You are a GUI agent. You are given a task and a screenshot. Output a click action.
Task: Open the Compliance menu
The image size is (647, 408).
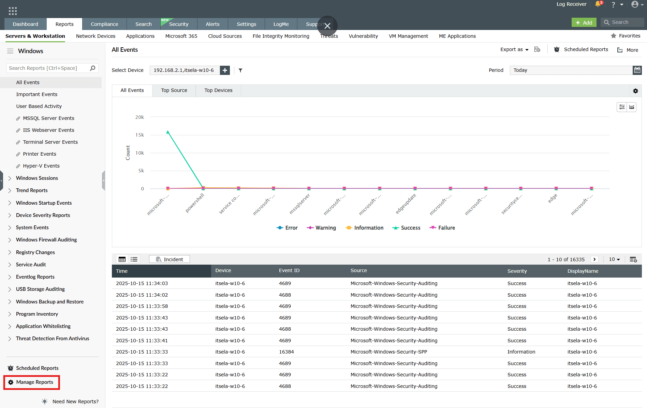104,24
